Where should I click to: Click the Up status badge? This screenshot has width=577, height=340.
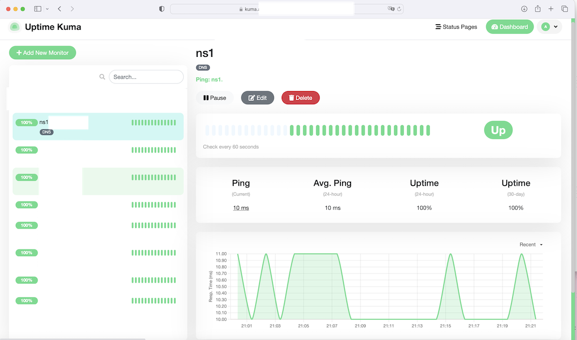pyautogui.click(x=498, y=130)
